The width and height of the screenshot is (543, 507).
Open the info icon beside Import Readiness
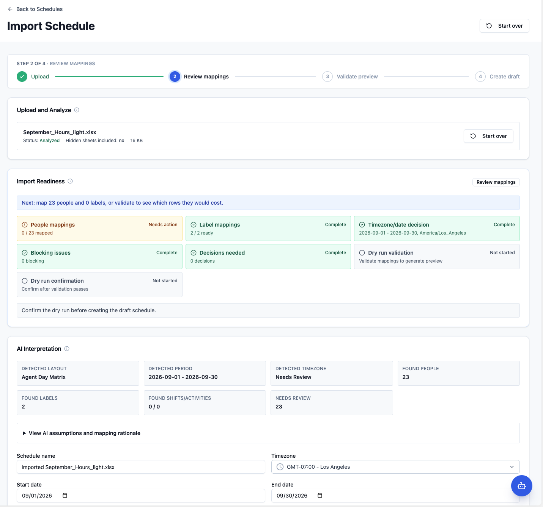(x=70, y=181)
